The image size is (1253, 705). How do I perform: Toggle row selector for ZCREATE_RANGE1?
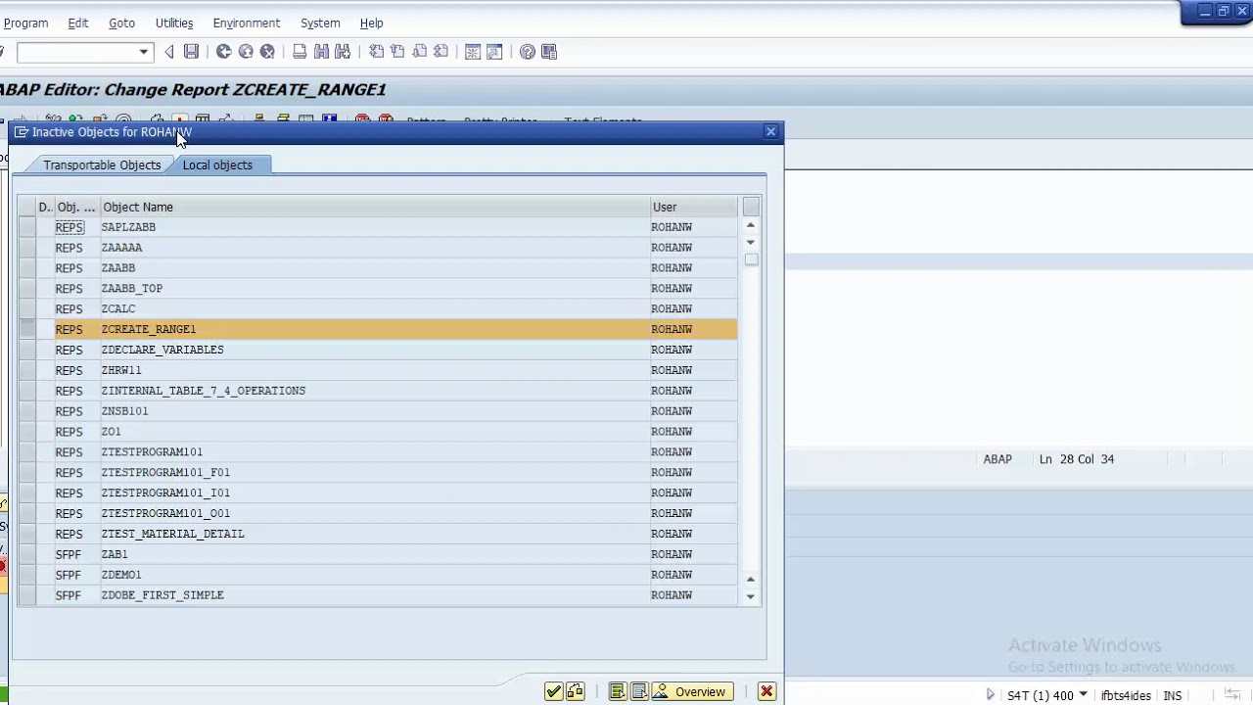coord(26,329)
